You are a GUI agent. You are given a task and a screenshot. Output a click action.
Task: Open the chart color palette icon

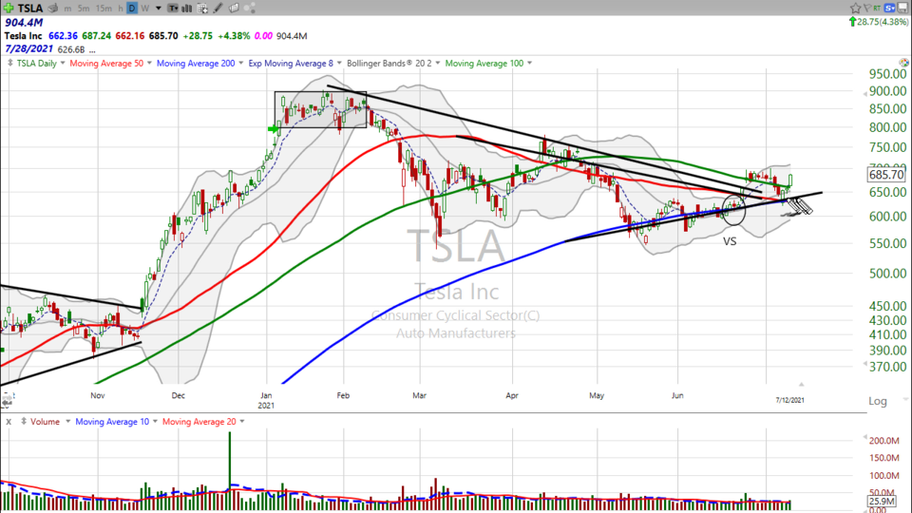coord(903,63)
